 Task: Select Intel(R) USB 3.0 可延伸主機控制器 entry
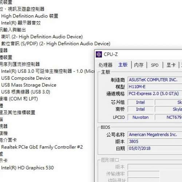pyautogui.click(x=48, y=71)
